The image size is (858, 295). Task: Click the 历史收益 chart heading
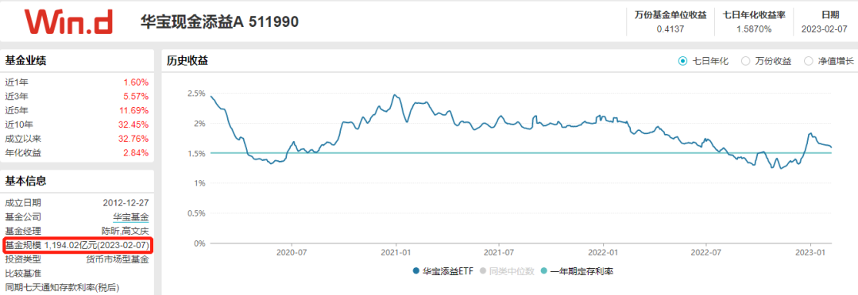[x=187, y=61]
